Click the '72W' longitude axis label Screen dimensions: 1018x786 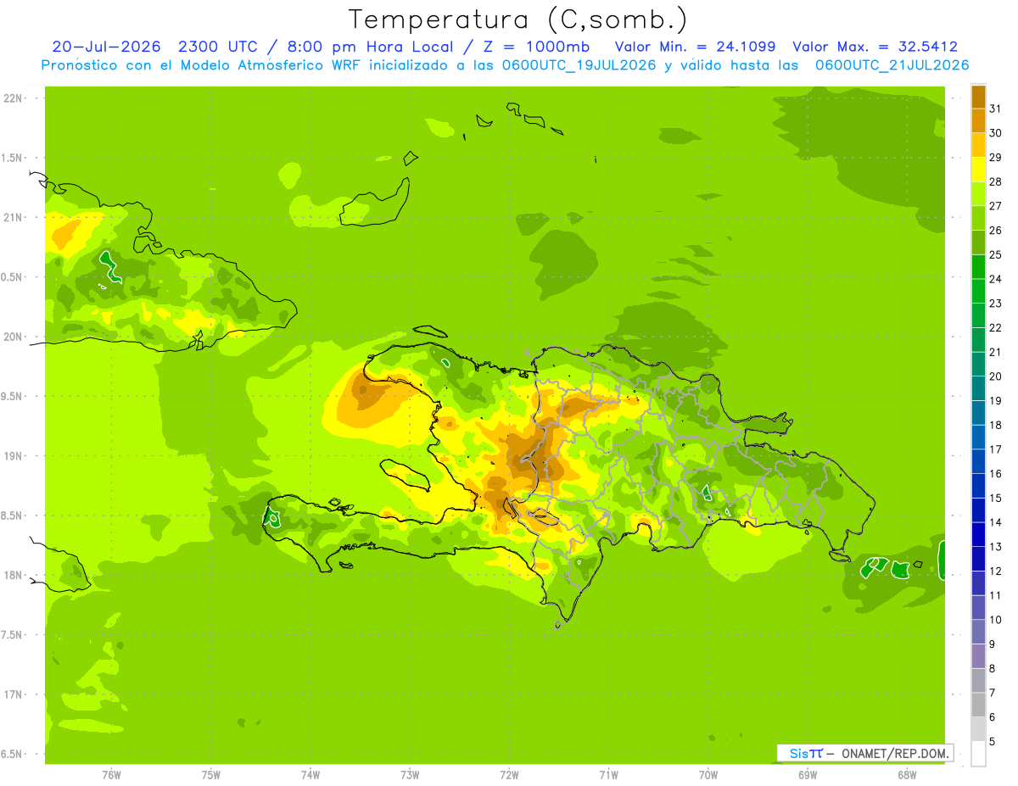(x=509, y=775)
